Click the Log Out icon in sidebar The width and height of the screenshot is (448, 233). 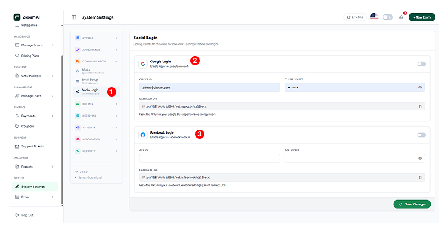(16, 215)
